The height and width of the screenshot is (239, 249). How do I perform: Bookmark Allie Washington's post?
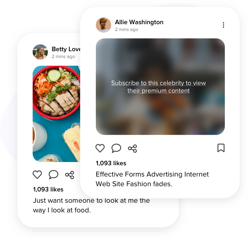click(221, 148)
